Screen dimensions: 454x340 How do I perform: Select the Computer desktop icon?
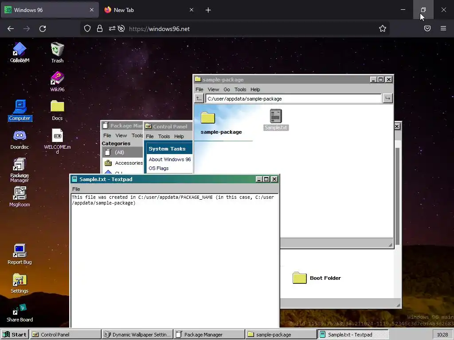point(20,110)
